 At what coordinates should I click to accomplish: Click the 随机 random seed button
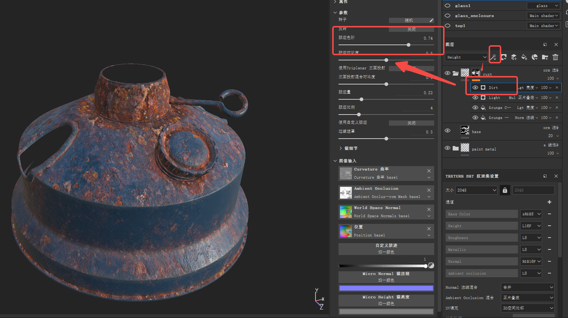point(409,20)
